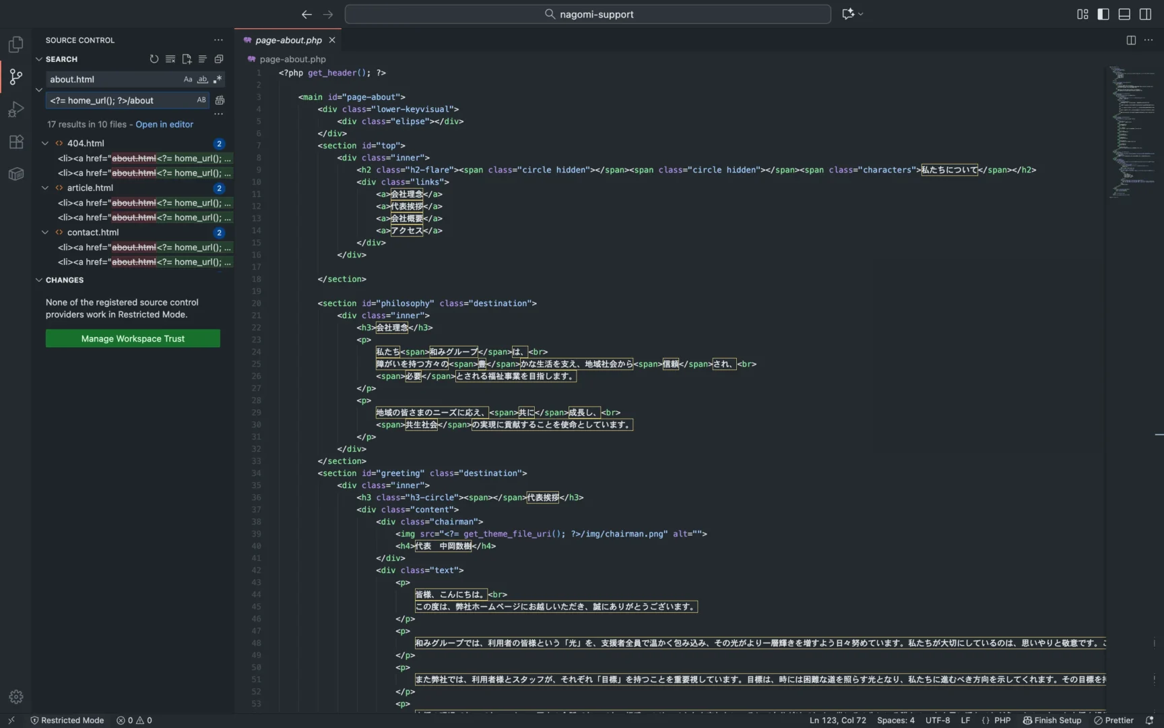Toggle Match Case in search field
The image size is (1164, 728).
coord(188,80)
